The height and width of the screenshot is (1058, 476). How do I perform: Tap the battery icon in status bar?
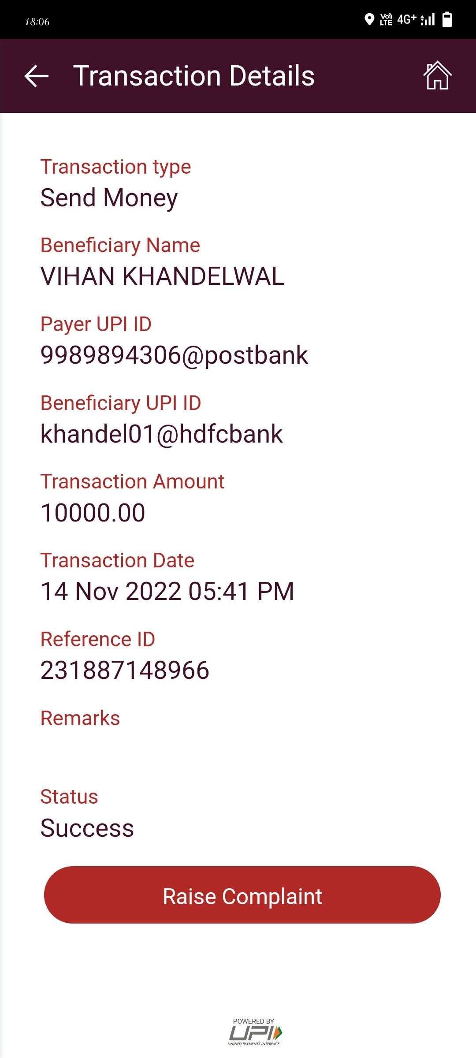[x=447, y=19]
